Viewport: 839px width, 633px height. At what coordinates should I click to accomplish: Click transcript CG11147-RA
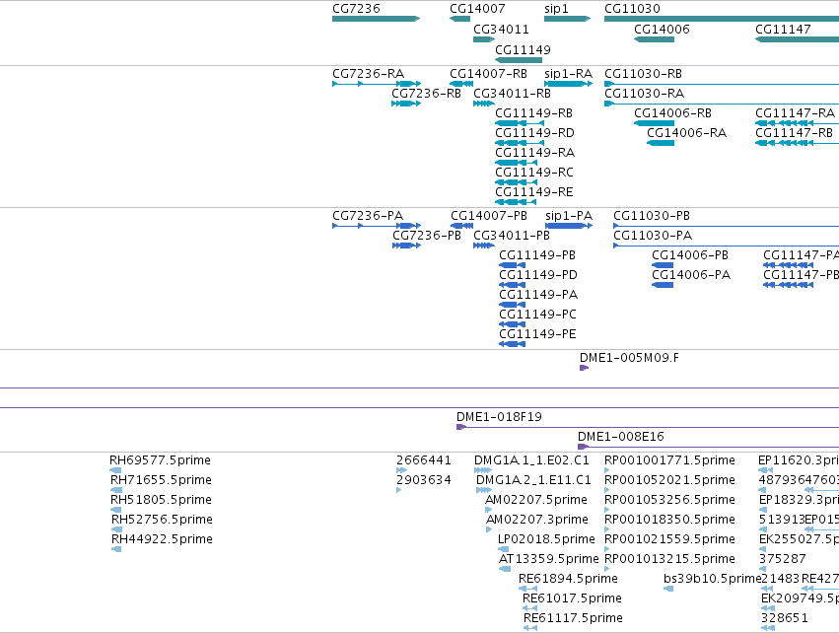(x=795, y=113)
